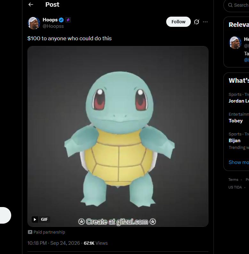
Task: Open the US TIDA footer link
Action: (235, 187)
